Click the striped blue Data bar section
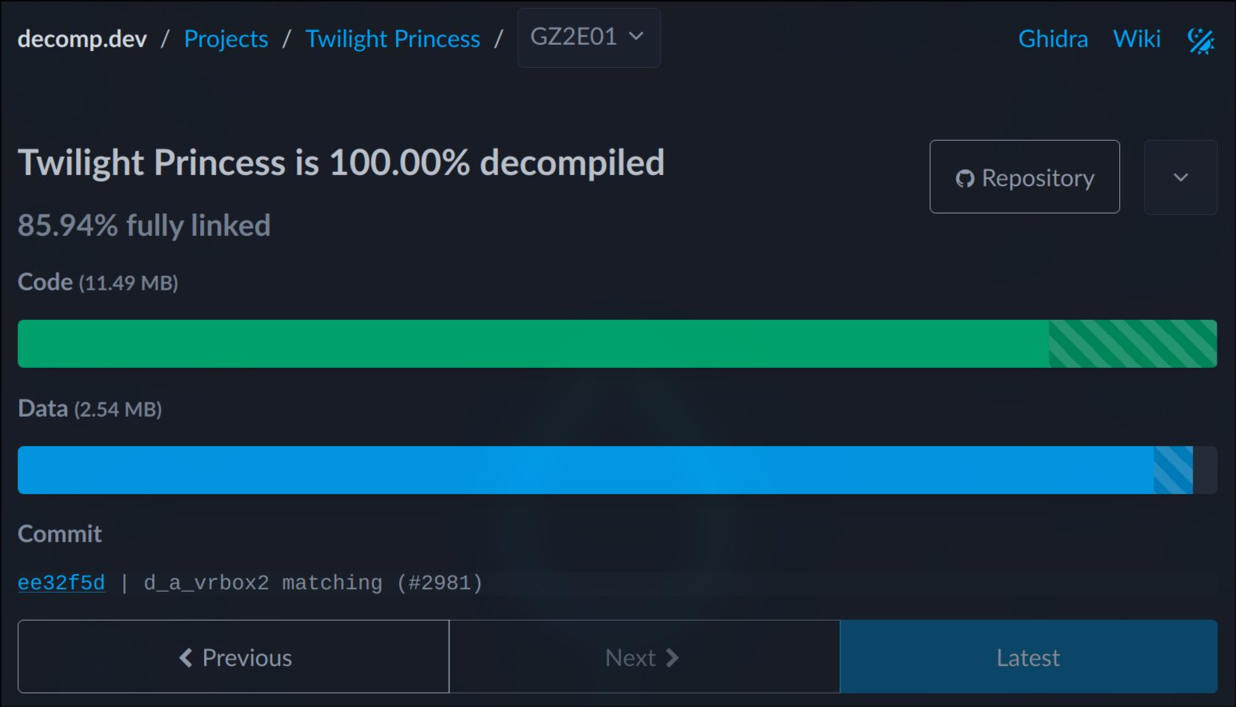1236x707 pixels. [1173, 470]
